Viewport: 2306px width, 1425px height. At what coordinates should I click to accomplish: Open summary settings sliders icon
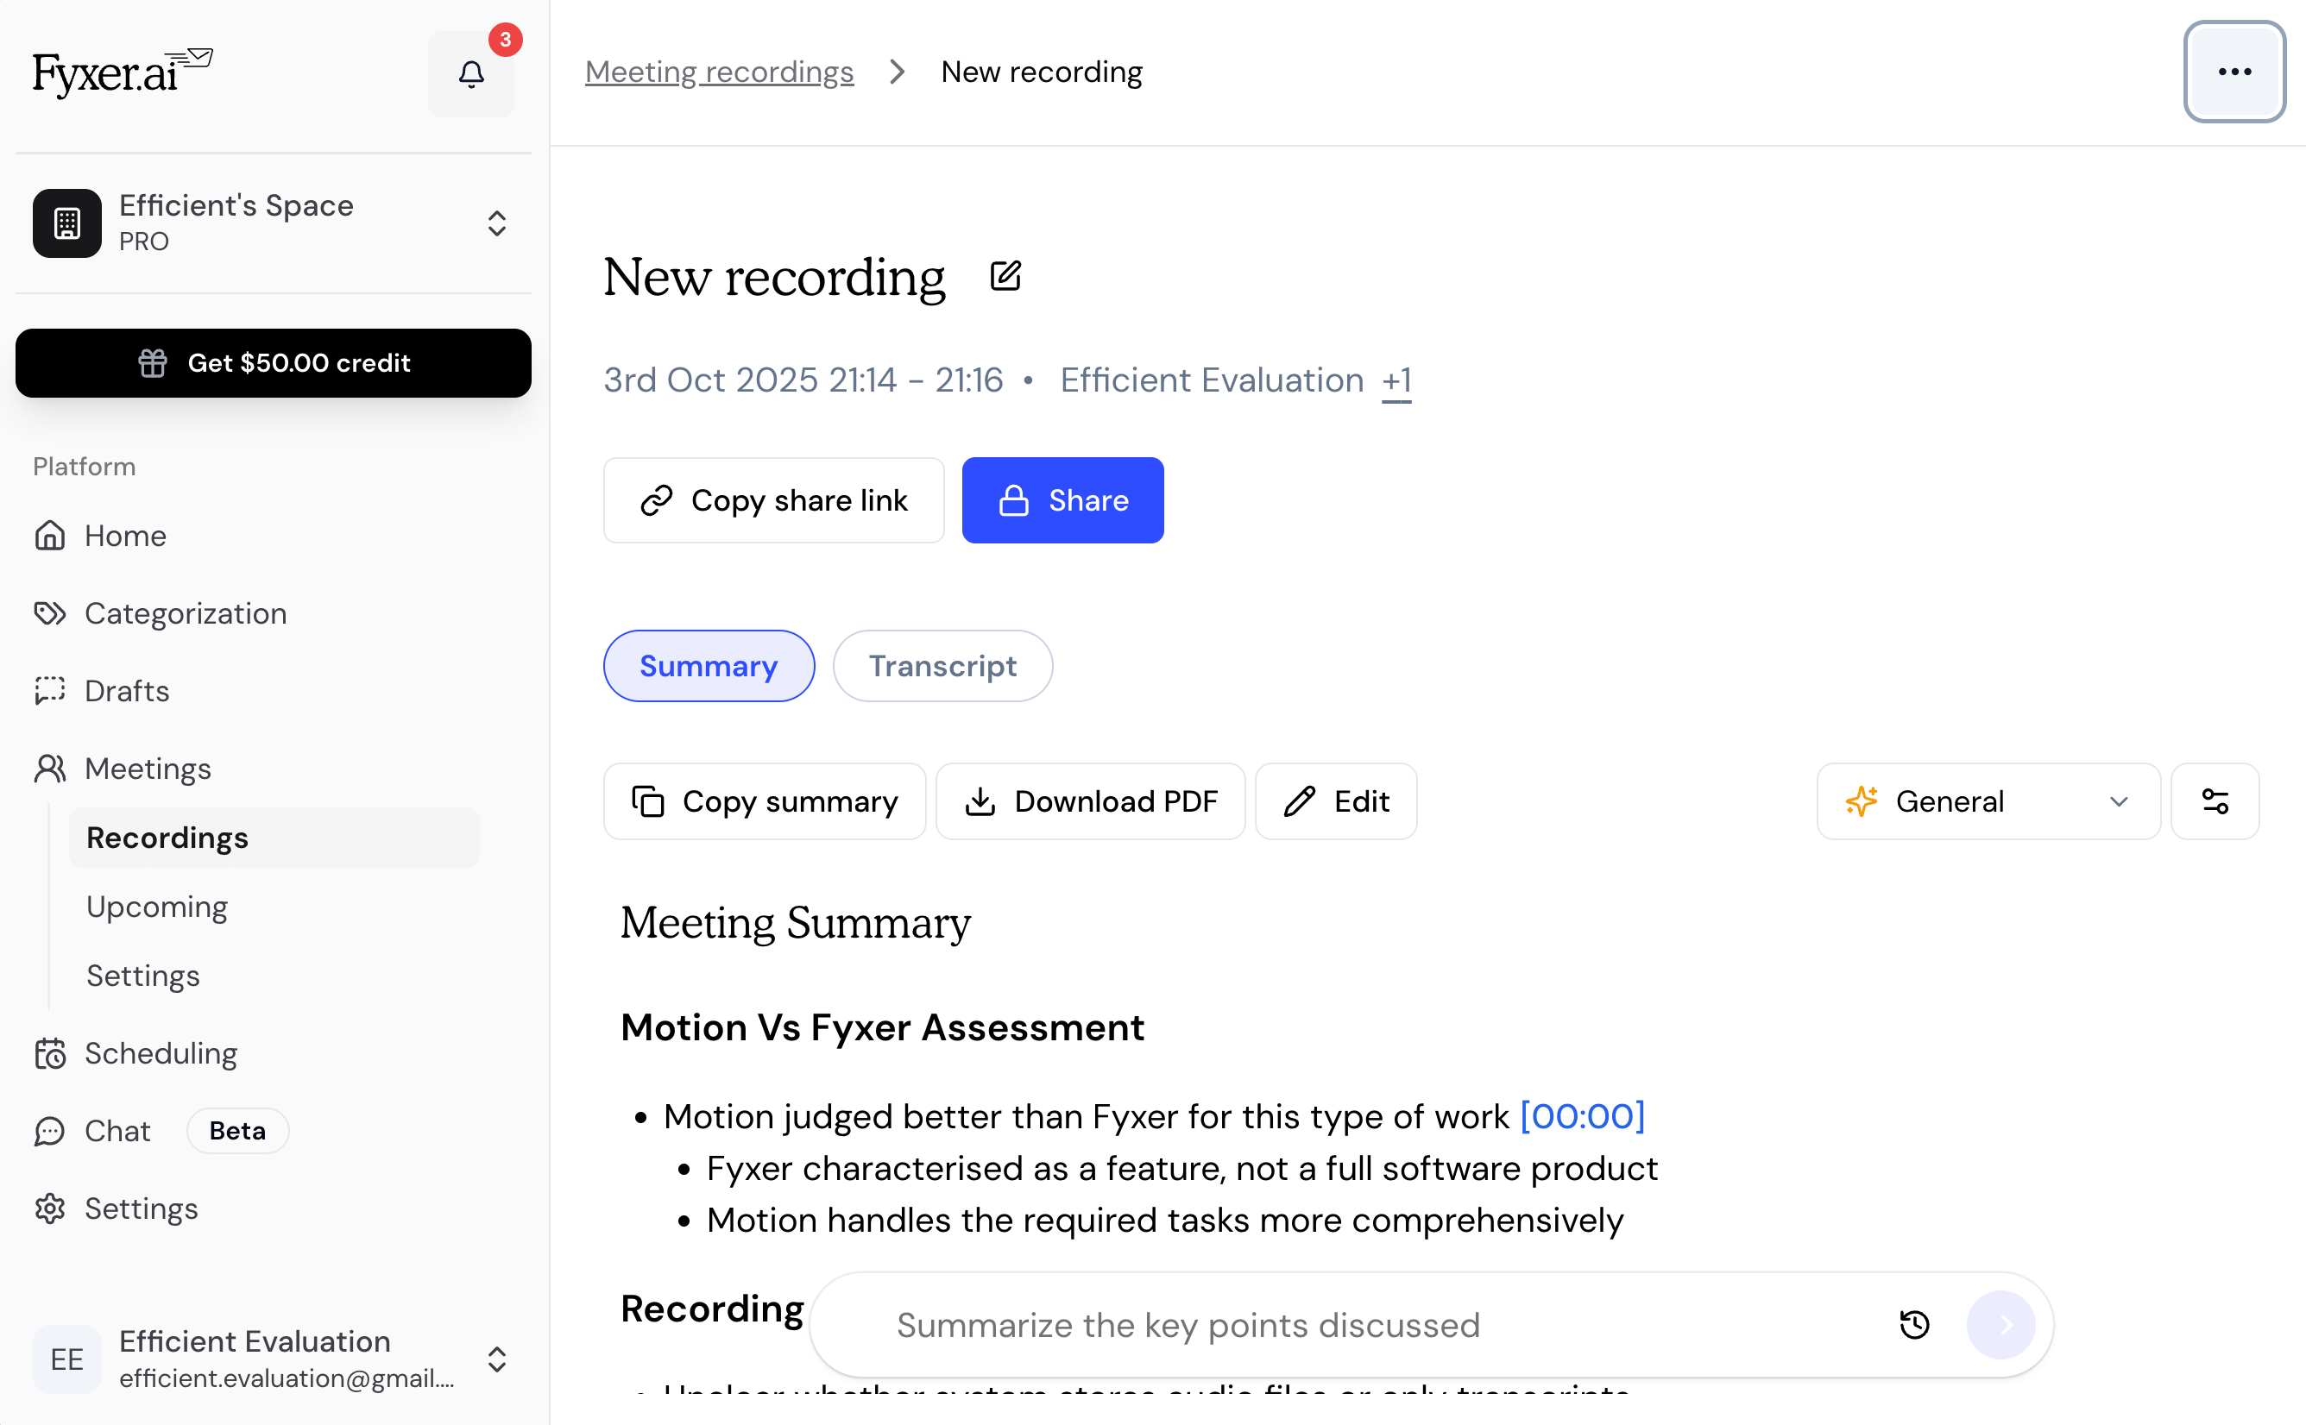click(x=2214, y=801)
